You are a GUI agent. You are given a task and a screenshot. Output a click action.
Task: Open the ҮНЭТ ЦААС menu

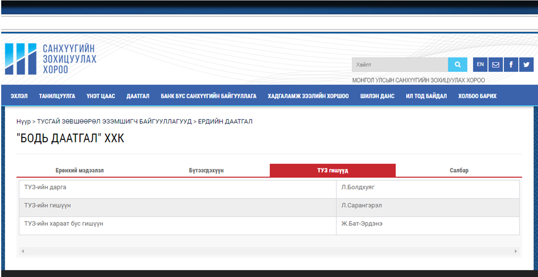101,96
